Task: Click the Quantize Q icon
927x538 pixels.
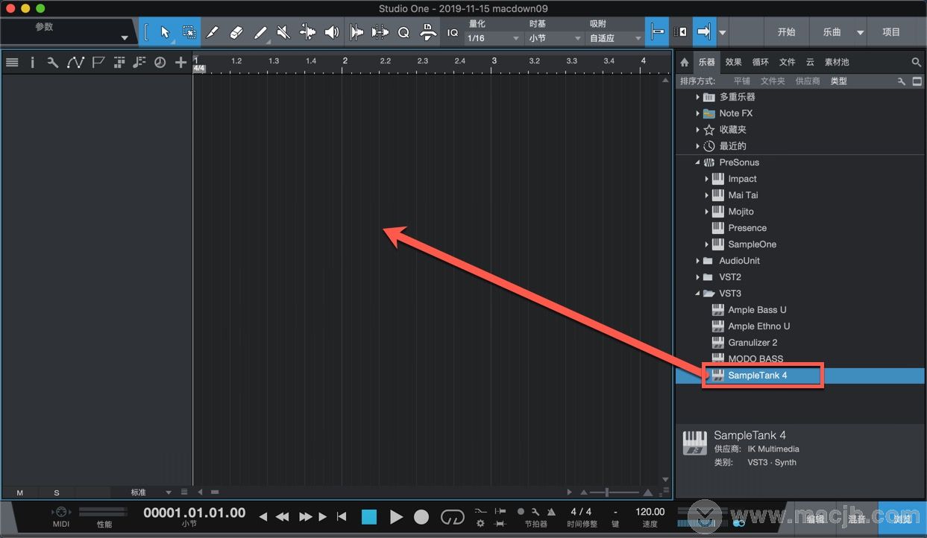Action: pos(403,33)
